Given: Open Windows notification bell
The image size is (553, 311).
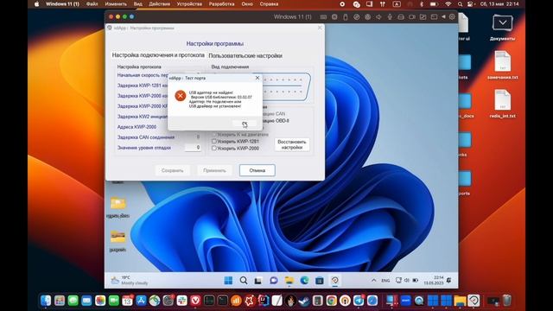Looking at the screenshot, I should point(449,280).
